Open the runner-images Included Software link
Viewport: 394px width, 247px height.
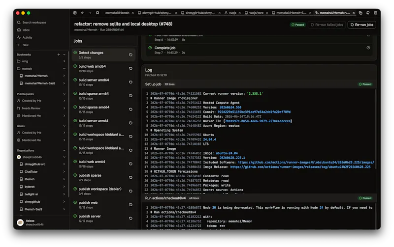point(306,163)
